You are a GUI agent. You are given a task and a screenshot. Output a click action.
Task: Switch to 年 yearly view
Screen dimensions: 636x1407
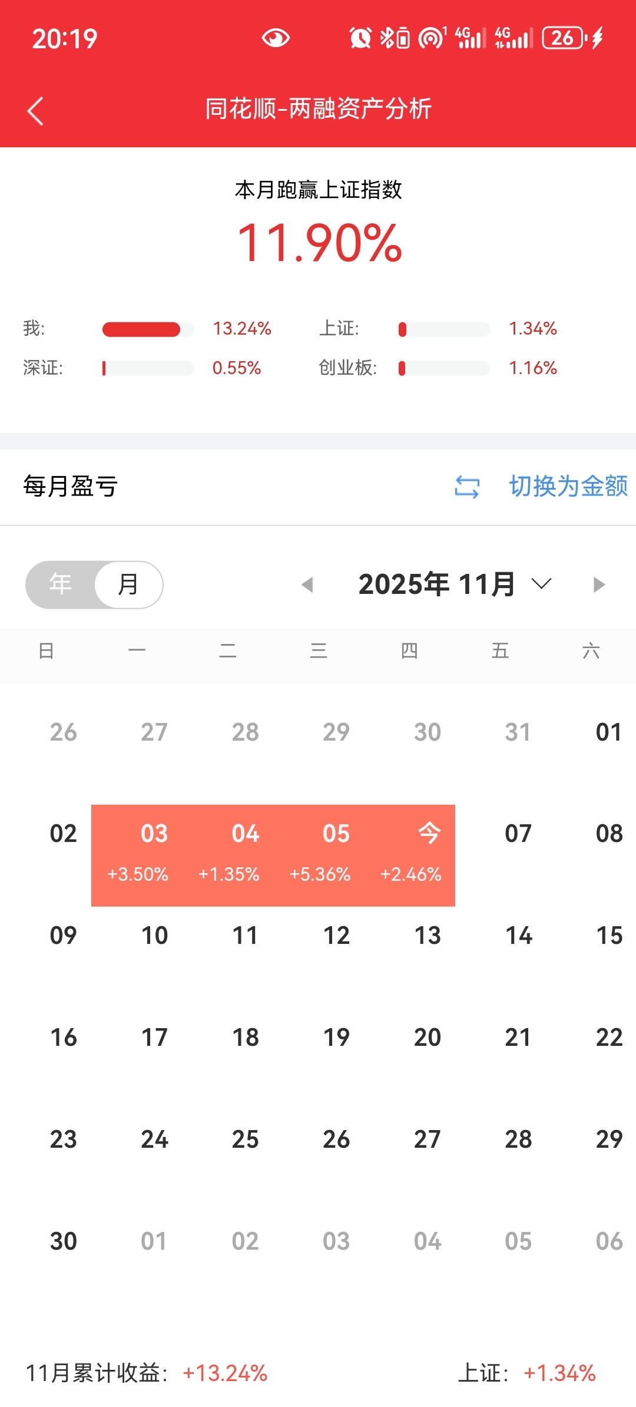[x=61, y=584]
